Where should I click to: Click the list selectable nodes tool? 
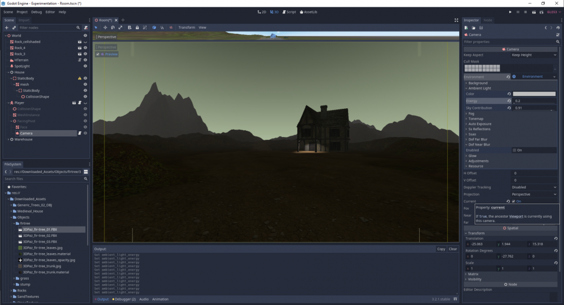[130, 27]
